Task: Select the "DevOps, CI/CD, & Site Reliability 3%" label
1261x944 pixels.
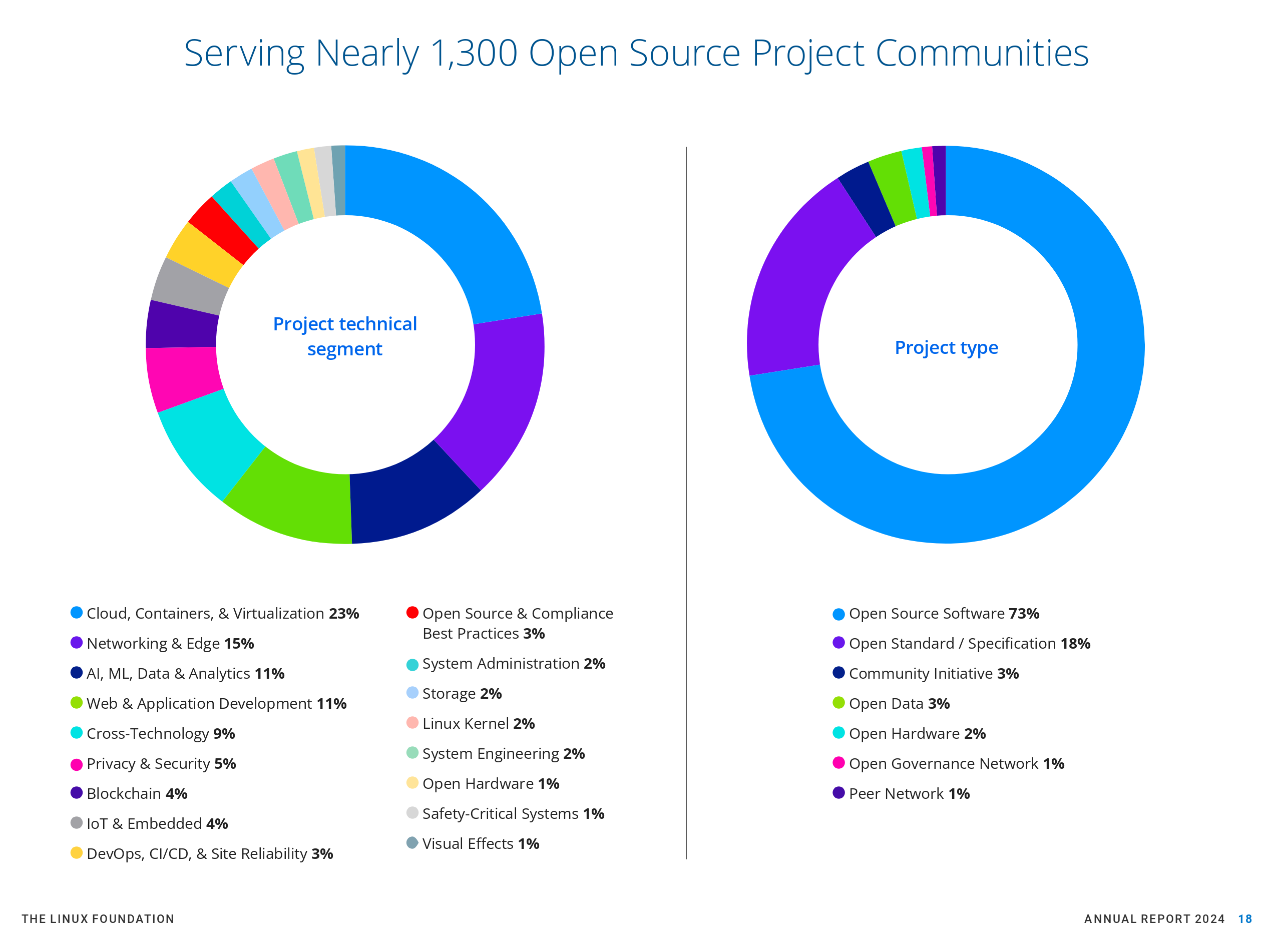Action: coord(210,854)
